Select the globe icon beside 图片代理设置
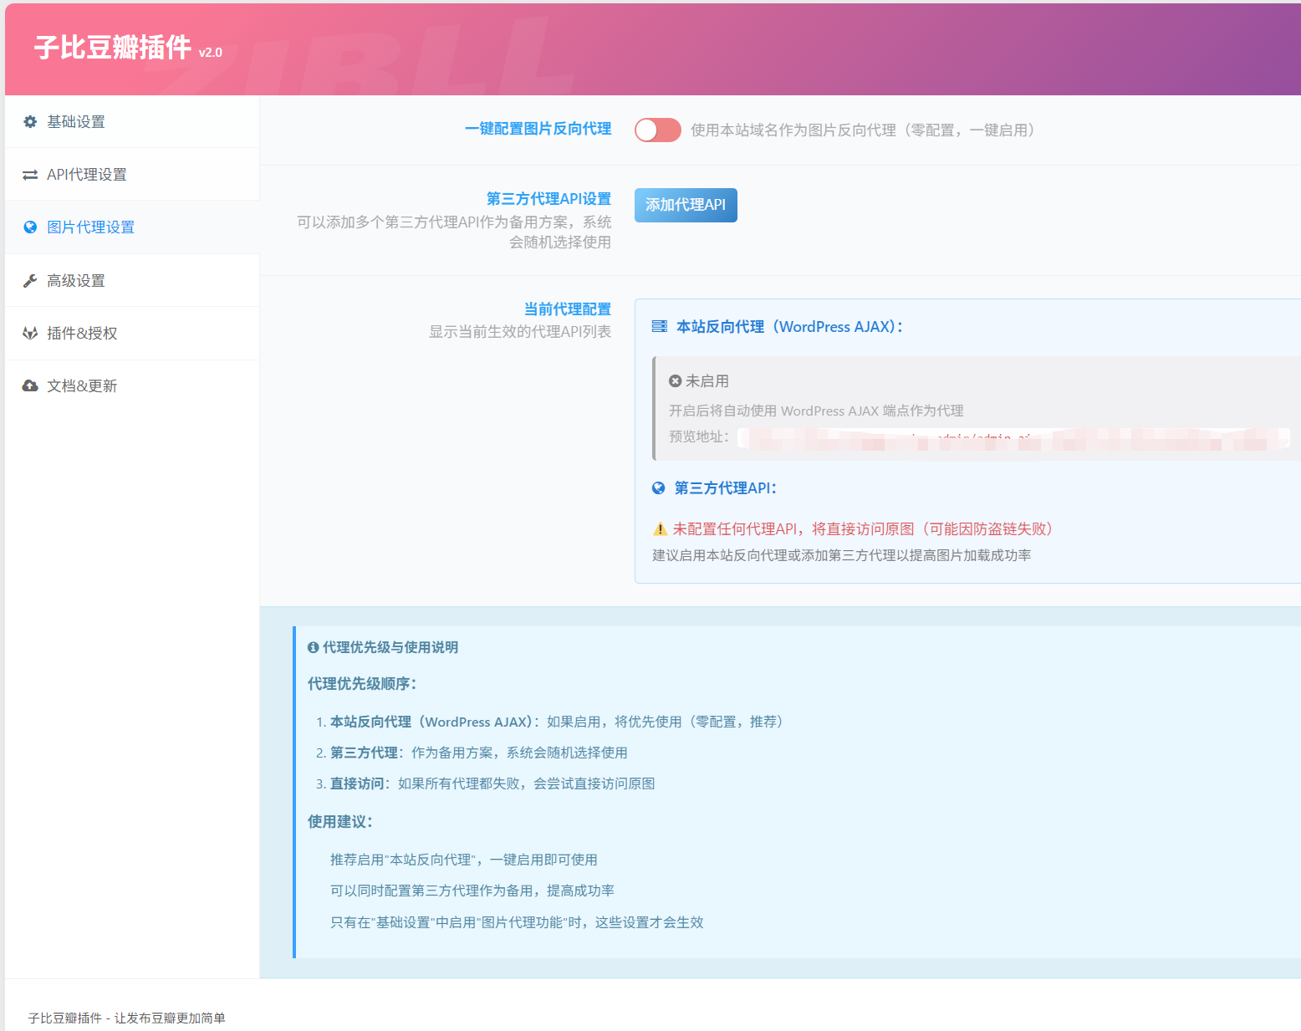Viewport: 1301px width, 1031px height. [30, 227]
